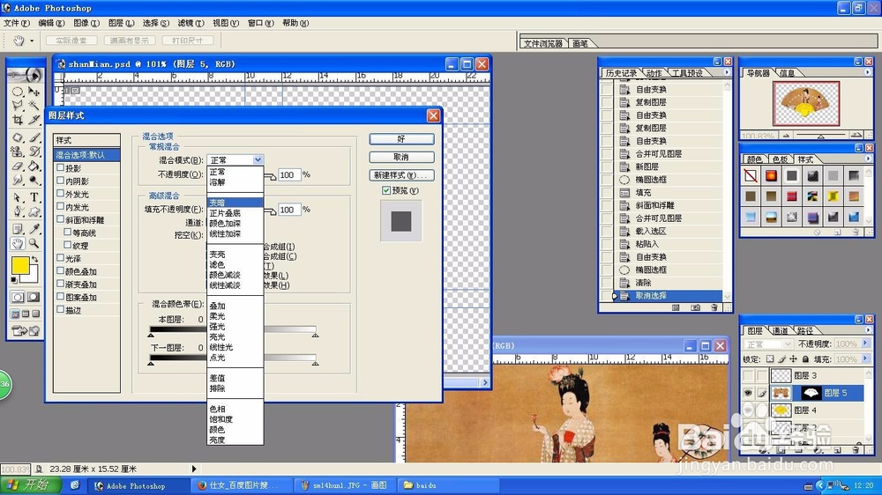This screenshot has height=495, width=882.
Task: Click the white background color swatch
Action: 33,276
